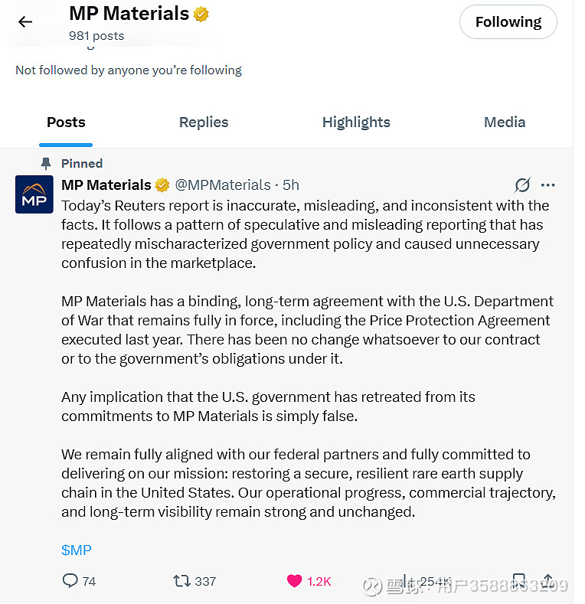Viewport: 585px width, 604px height.
Task: Click the post's 5h timestamp
Action: pyautogui.click(x=291, y=185)
